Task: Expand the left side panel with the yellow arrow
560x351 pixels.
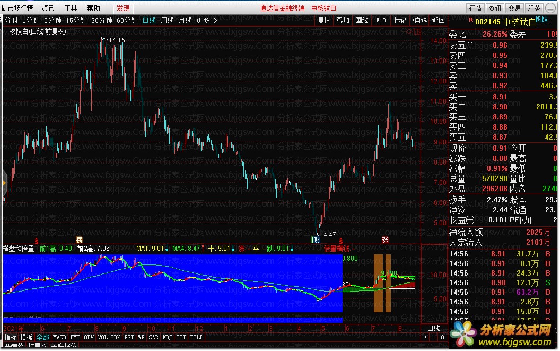Action: [x=4, y=183]
